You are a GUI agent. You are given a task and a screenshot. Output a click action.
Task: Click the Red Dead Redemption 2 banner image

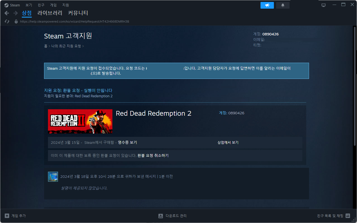(x=80, y=121)
